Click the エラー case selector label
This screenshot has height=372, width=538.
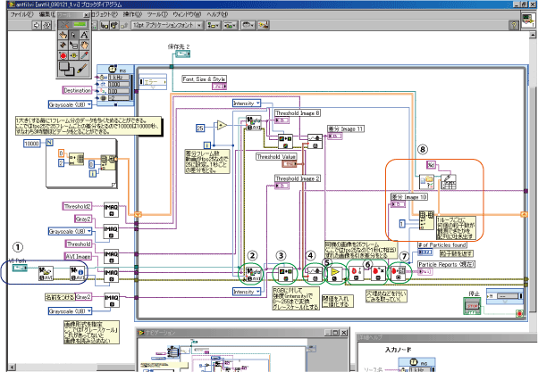point(153,82)
